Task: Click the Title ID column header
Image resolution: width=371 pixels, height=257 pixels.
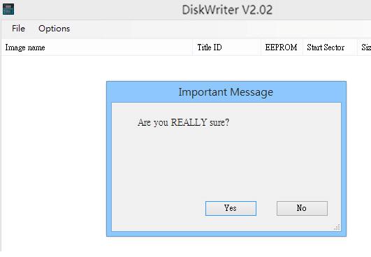Action: (226, 47)
